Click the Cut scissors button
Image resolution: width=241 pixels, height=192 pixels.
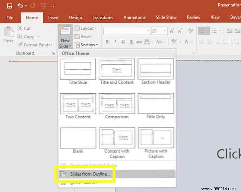24,28
